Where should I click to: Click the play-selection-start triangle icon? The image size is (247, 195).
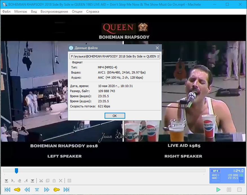(13, 181)
